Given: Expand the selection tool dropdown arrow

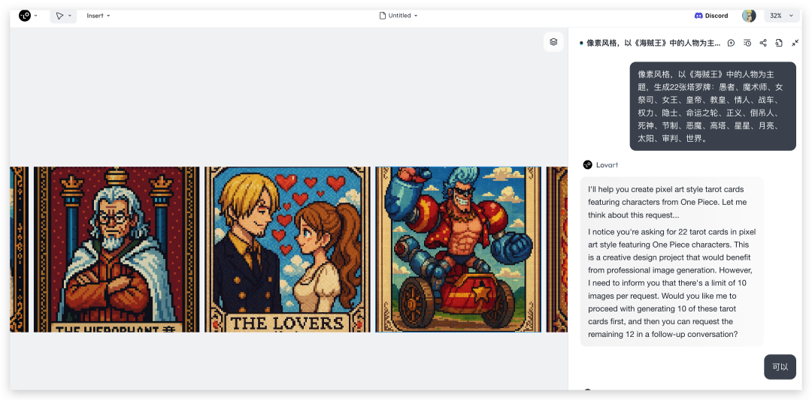Looking at the screenshot, I should click(x=70, y=16).
